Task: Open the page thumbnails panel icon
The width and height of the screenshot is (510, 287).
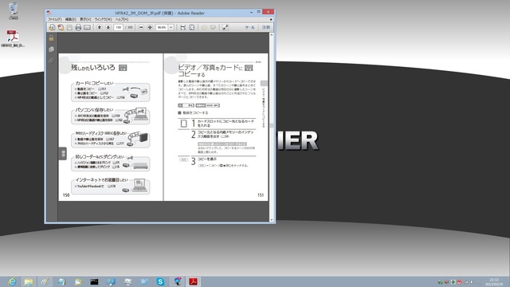Action: 51,49
